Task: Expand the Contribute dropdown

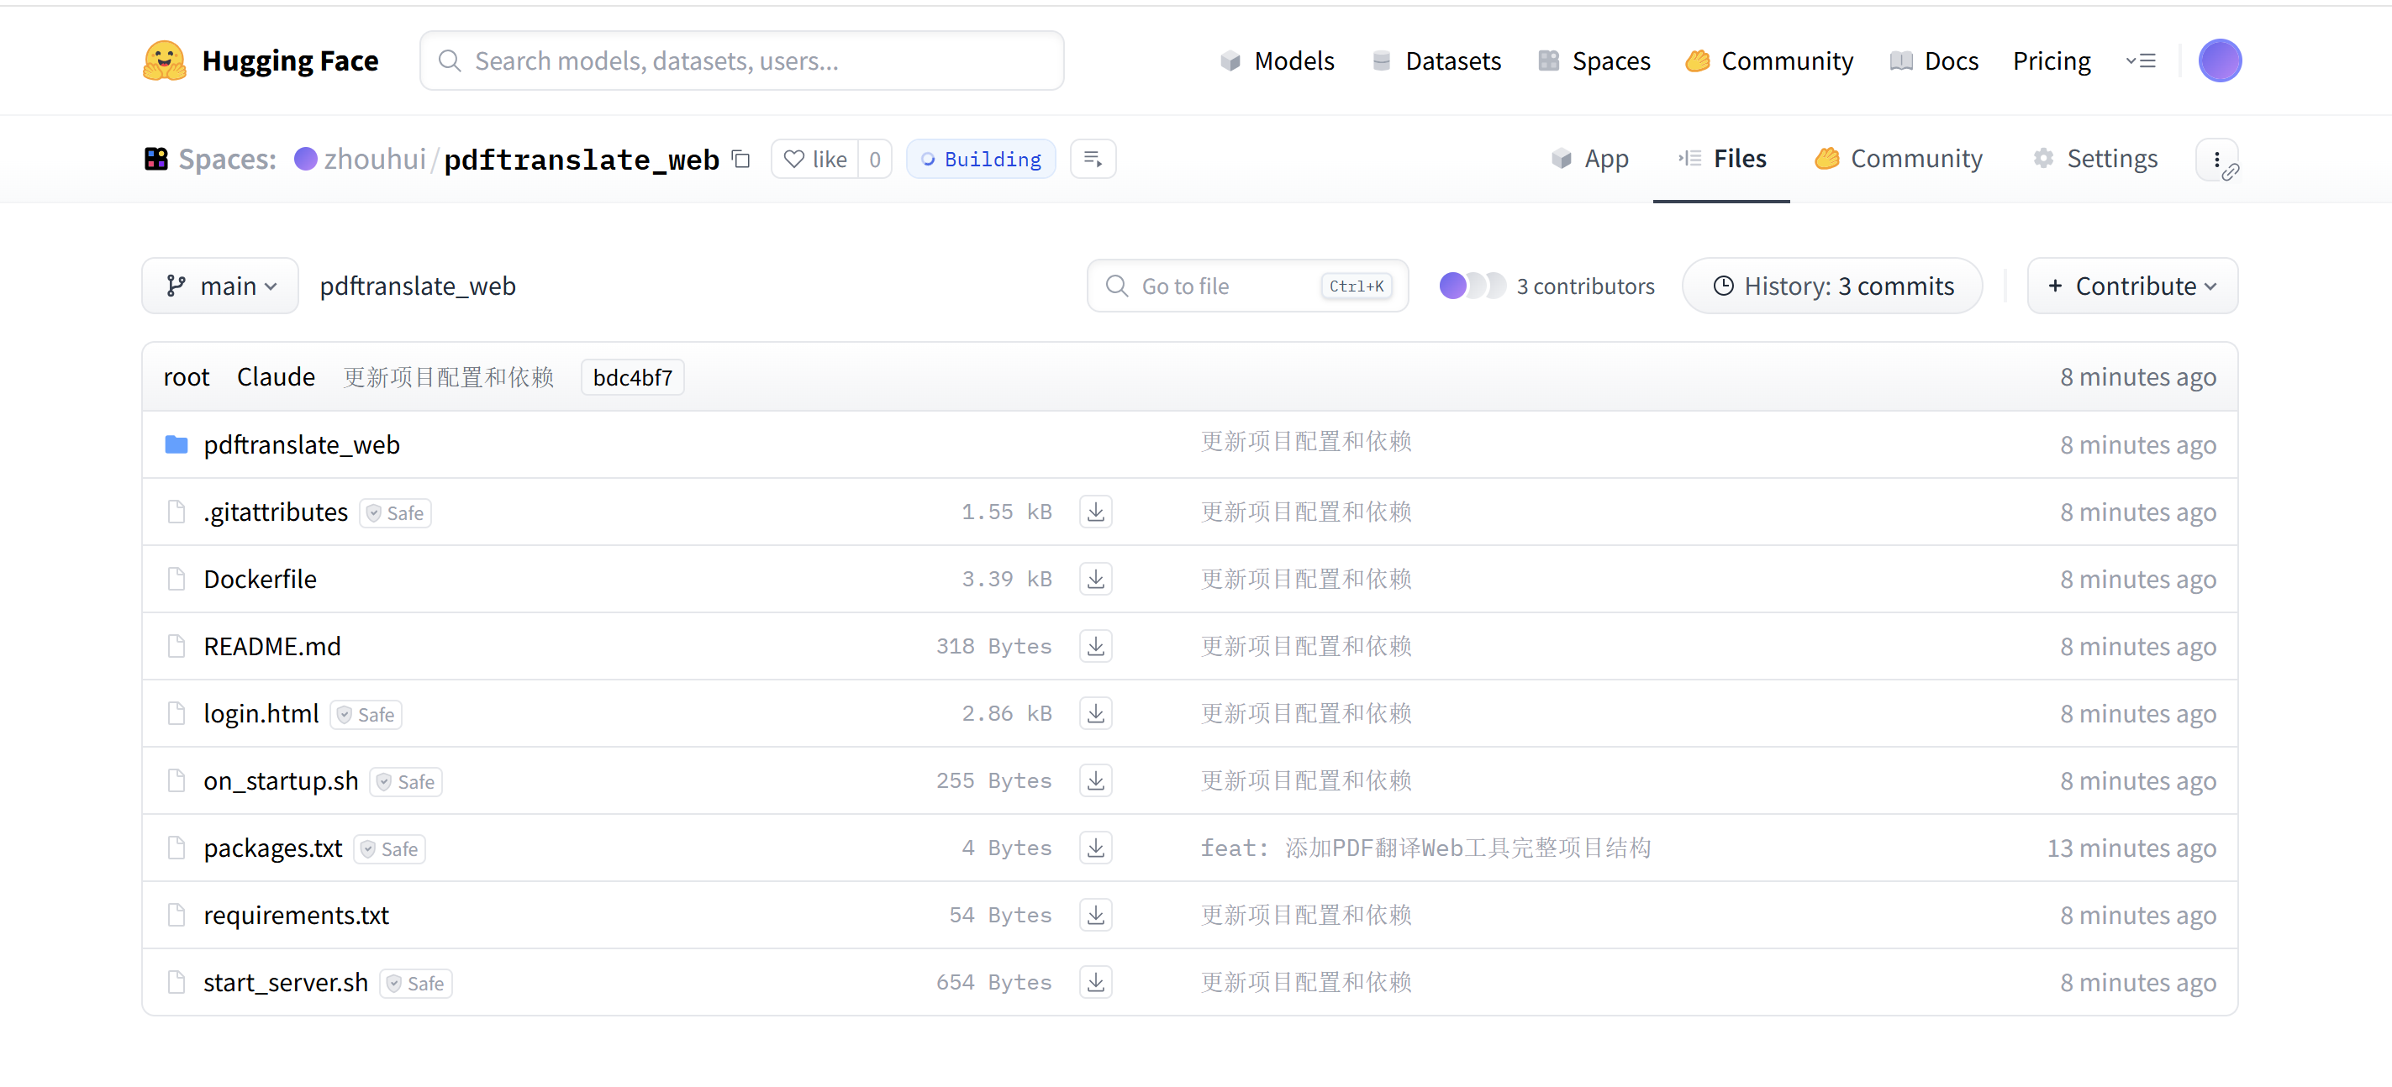Action: coord(2132,286)
